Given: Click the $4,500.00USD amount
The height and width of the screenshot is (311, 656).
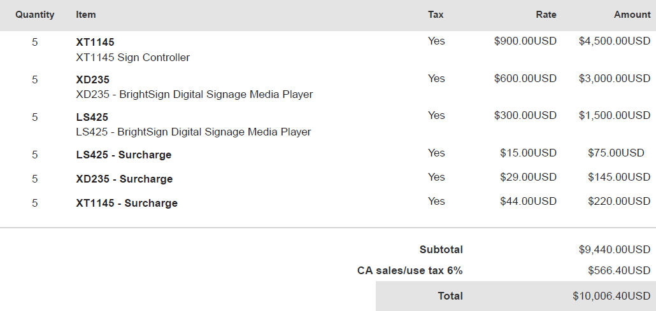Looking at the screenshot, I should point(614,41).
